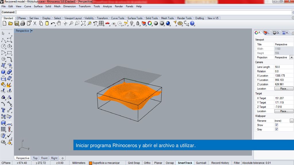294x165 pixels.
Task: Click the Place button for camera location
Action: (x=284, y=89)
